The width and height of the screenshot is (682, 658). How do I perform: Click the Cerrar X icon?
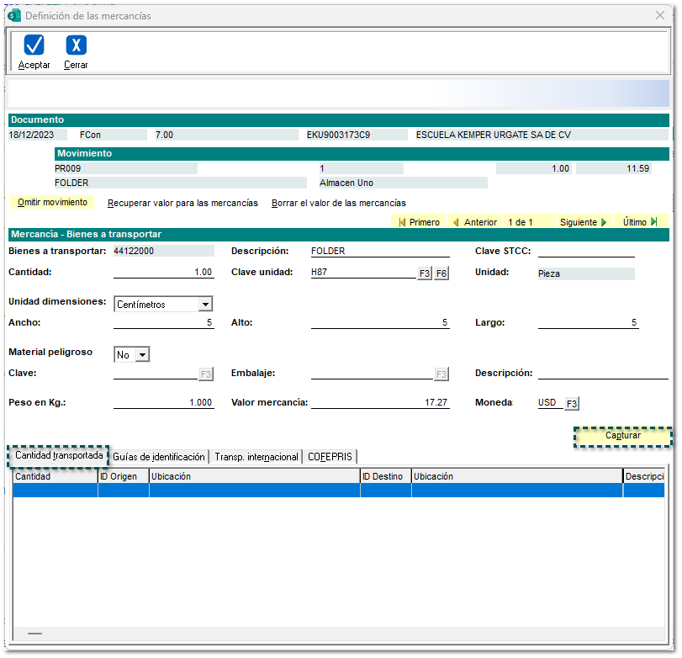click(76, 45)
